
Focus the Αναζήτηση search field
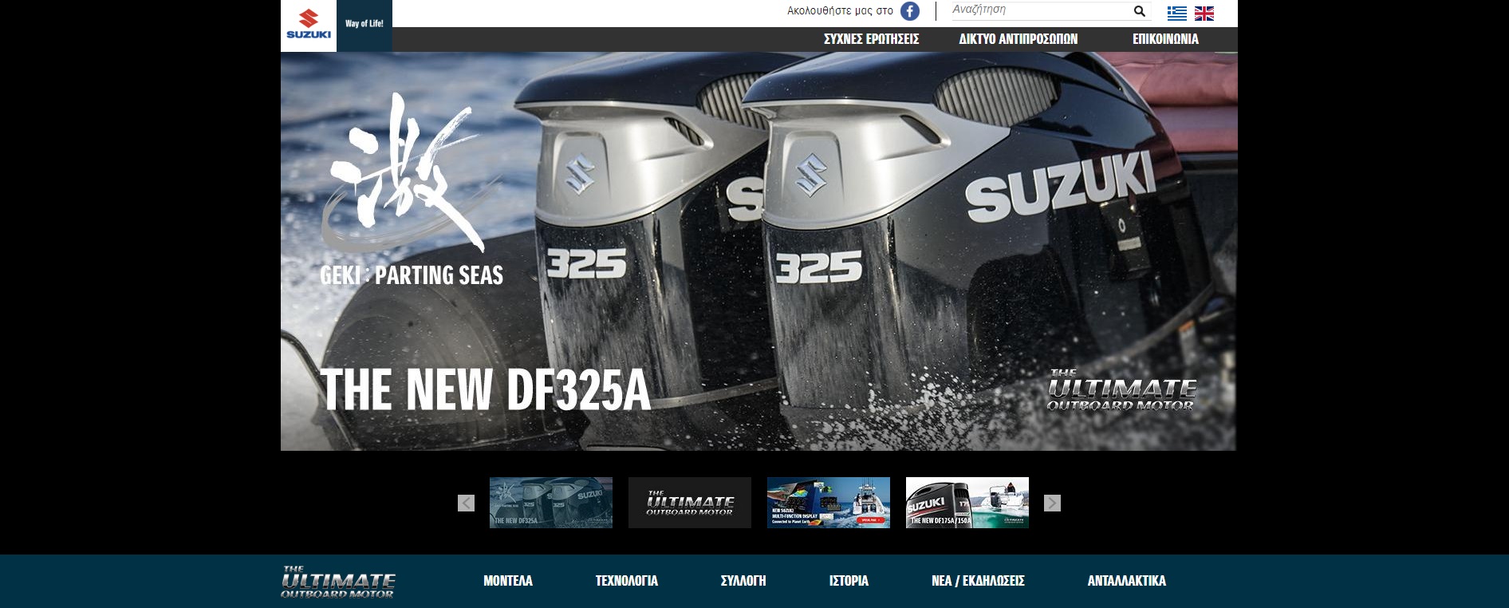coord(1040,10)
